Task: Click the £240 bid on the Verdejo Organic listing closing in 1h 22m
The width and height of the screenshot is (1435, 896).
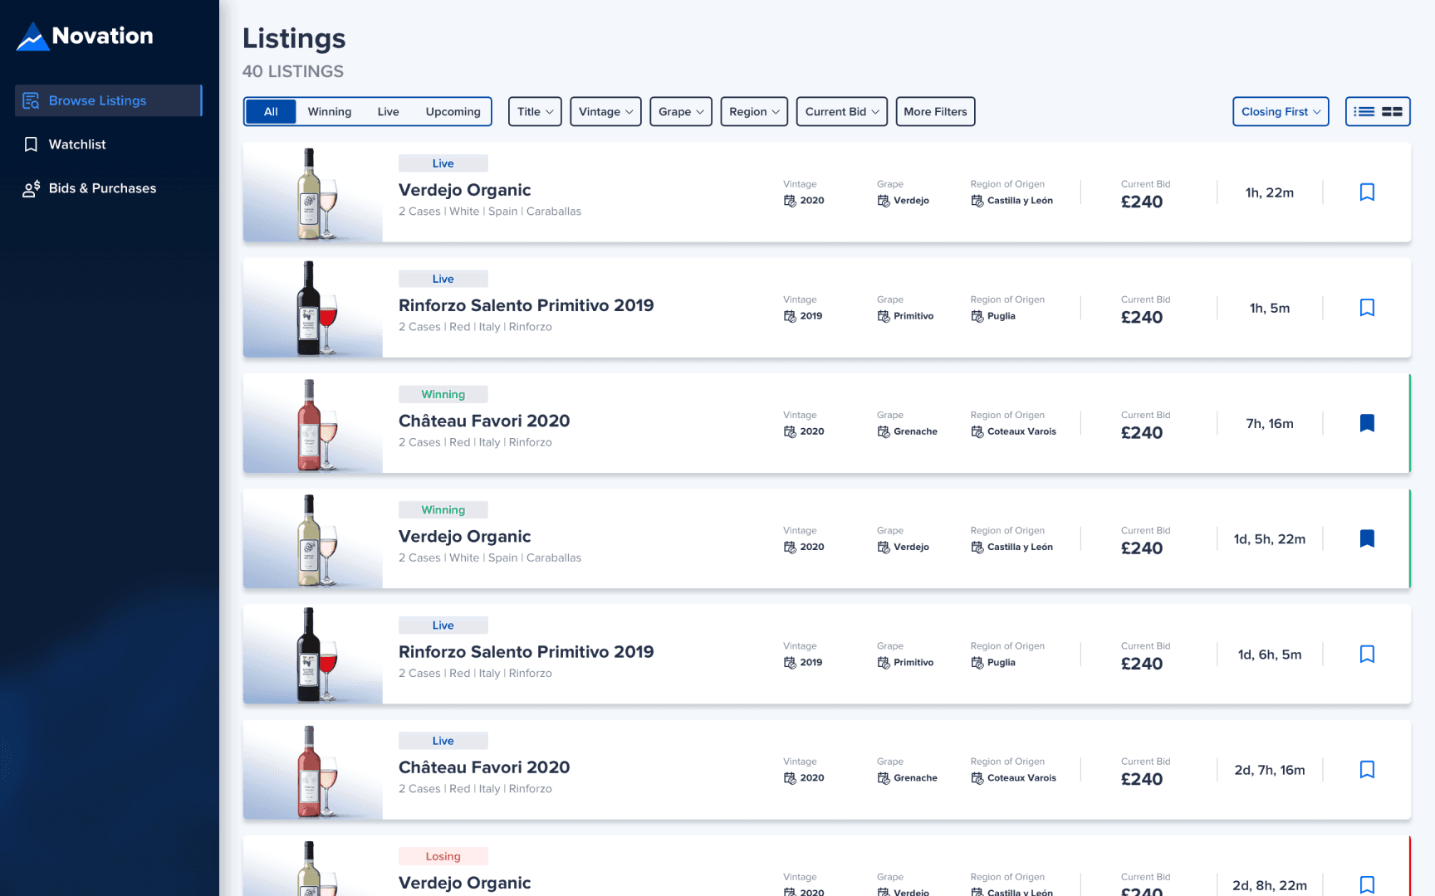Action: (x=1142, y=202)
